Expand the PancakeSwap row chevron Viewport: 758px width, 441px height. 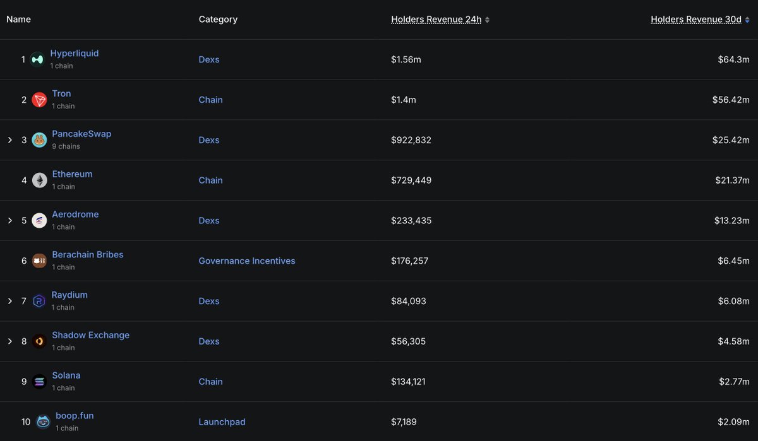click(x=9, y=140)
